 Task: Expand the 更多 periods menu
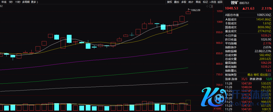click(x=35, y=2)
